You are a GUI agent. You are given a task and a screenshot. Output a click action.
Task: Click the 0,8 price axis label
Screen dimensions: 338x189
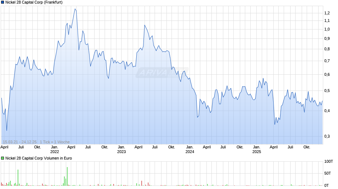(x=327, y=49)
